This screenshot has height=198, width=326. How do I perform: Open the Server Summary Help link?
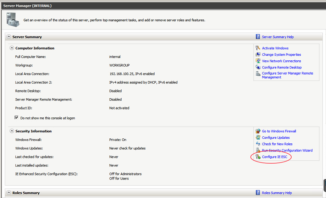point(278,37)
